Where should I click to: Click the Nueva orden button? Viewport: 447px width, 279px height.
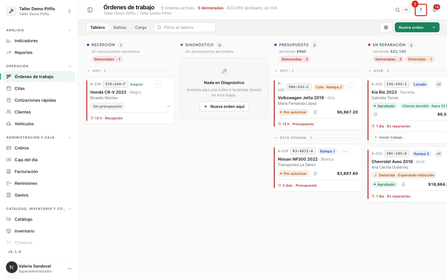click(411, 27)
